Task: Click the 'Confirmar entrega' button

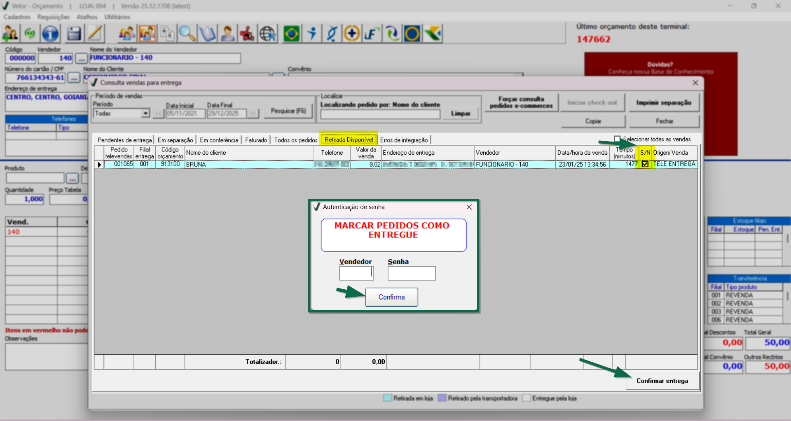Action: click(x=662, y=381)
